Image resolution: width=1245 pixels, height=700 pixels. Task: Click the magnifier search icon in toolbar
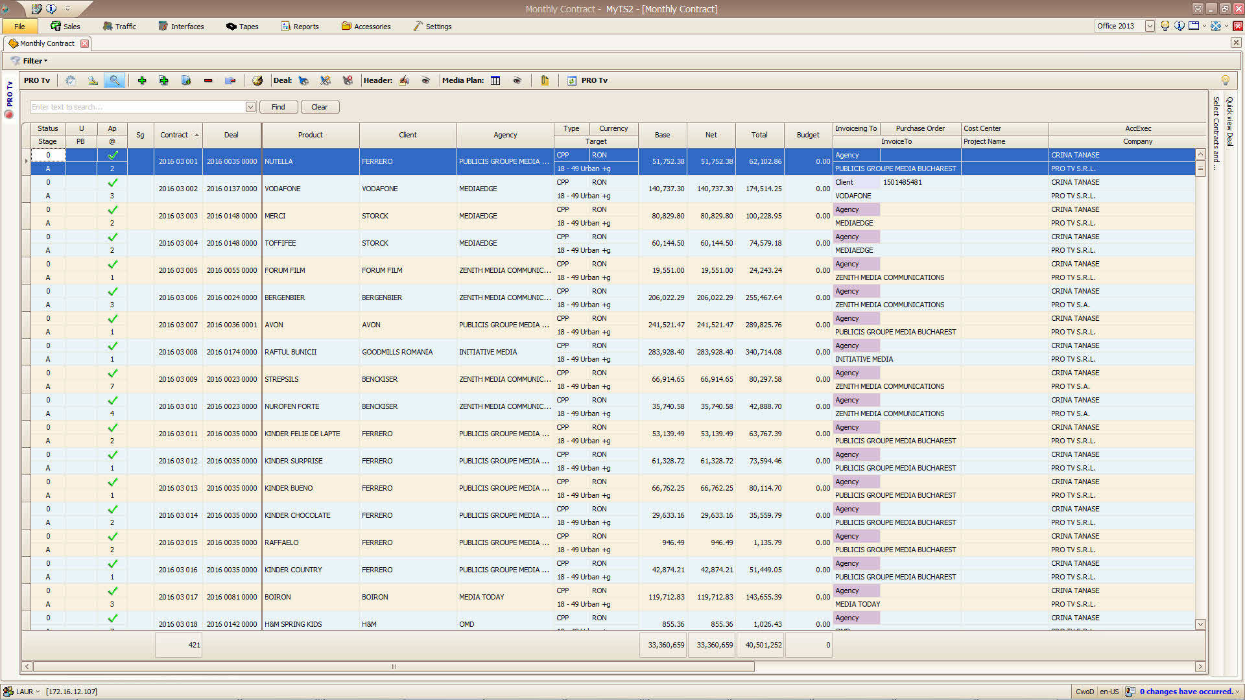[x=114, y=80]
